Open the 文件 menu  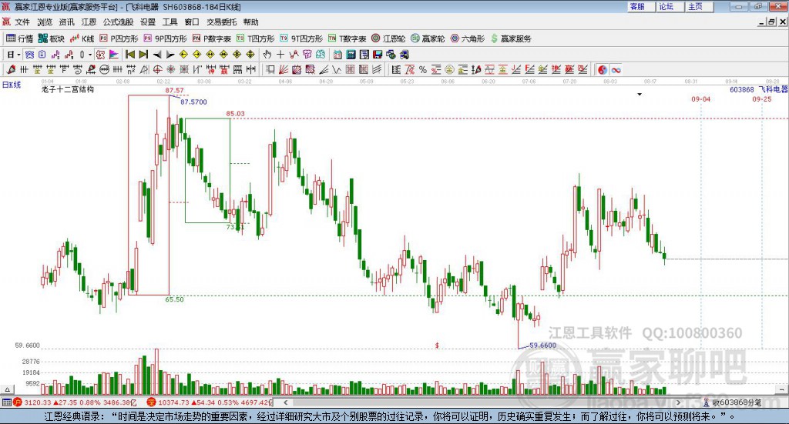coord(22,22)
